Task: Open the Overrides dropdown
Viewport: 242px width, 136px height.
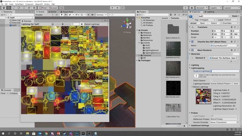Action: click(230, 23)
